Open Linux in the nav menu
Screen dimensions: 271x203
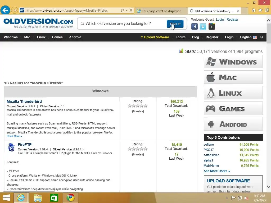coord(41,37)
